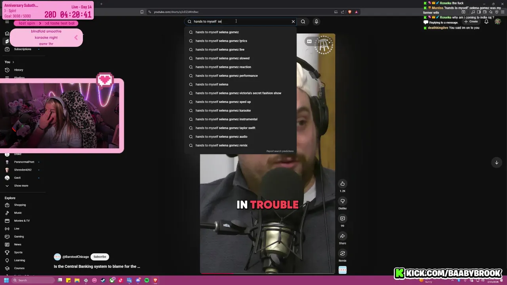This screenshot has width=507, height=285.
Task: Open GavX subscription channel
Action: [x=17, y=178]
